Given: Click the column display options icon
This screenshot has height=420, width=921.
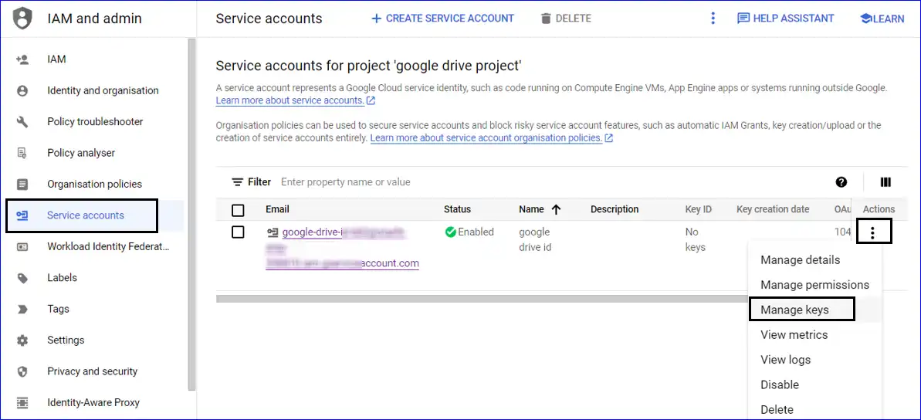Looking at the screenshot, I should coord(885,182).
